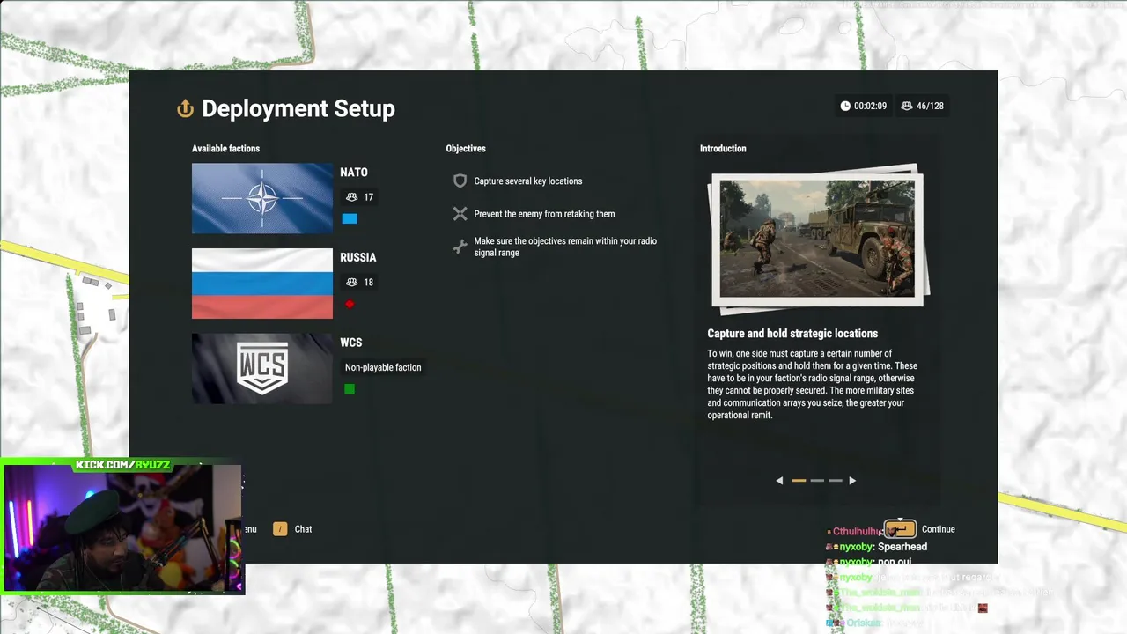Click NATO player count icon showing 17

click(352, 197)
